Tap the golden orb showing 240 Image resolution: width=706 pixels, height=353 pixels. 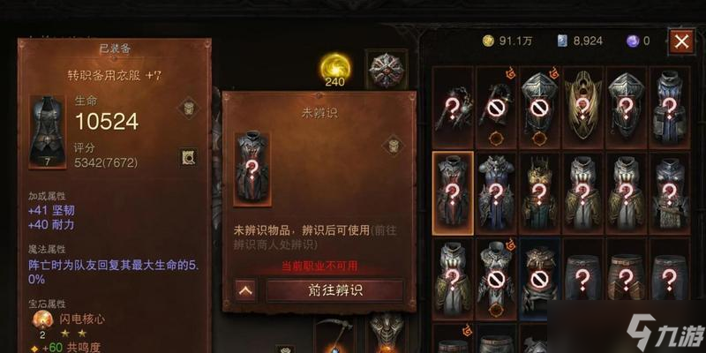coord(335,68)
